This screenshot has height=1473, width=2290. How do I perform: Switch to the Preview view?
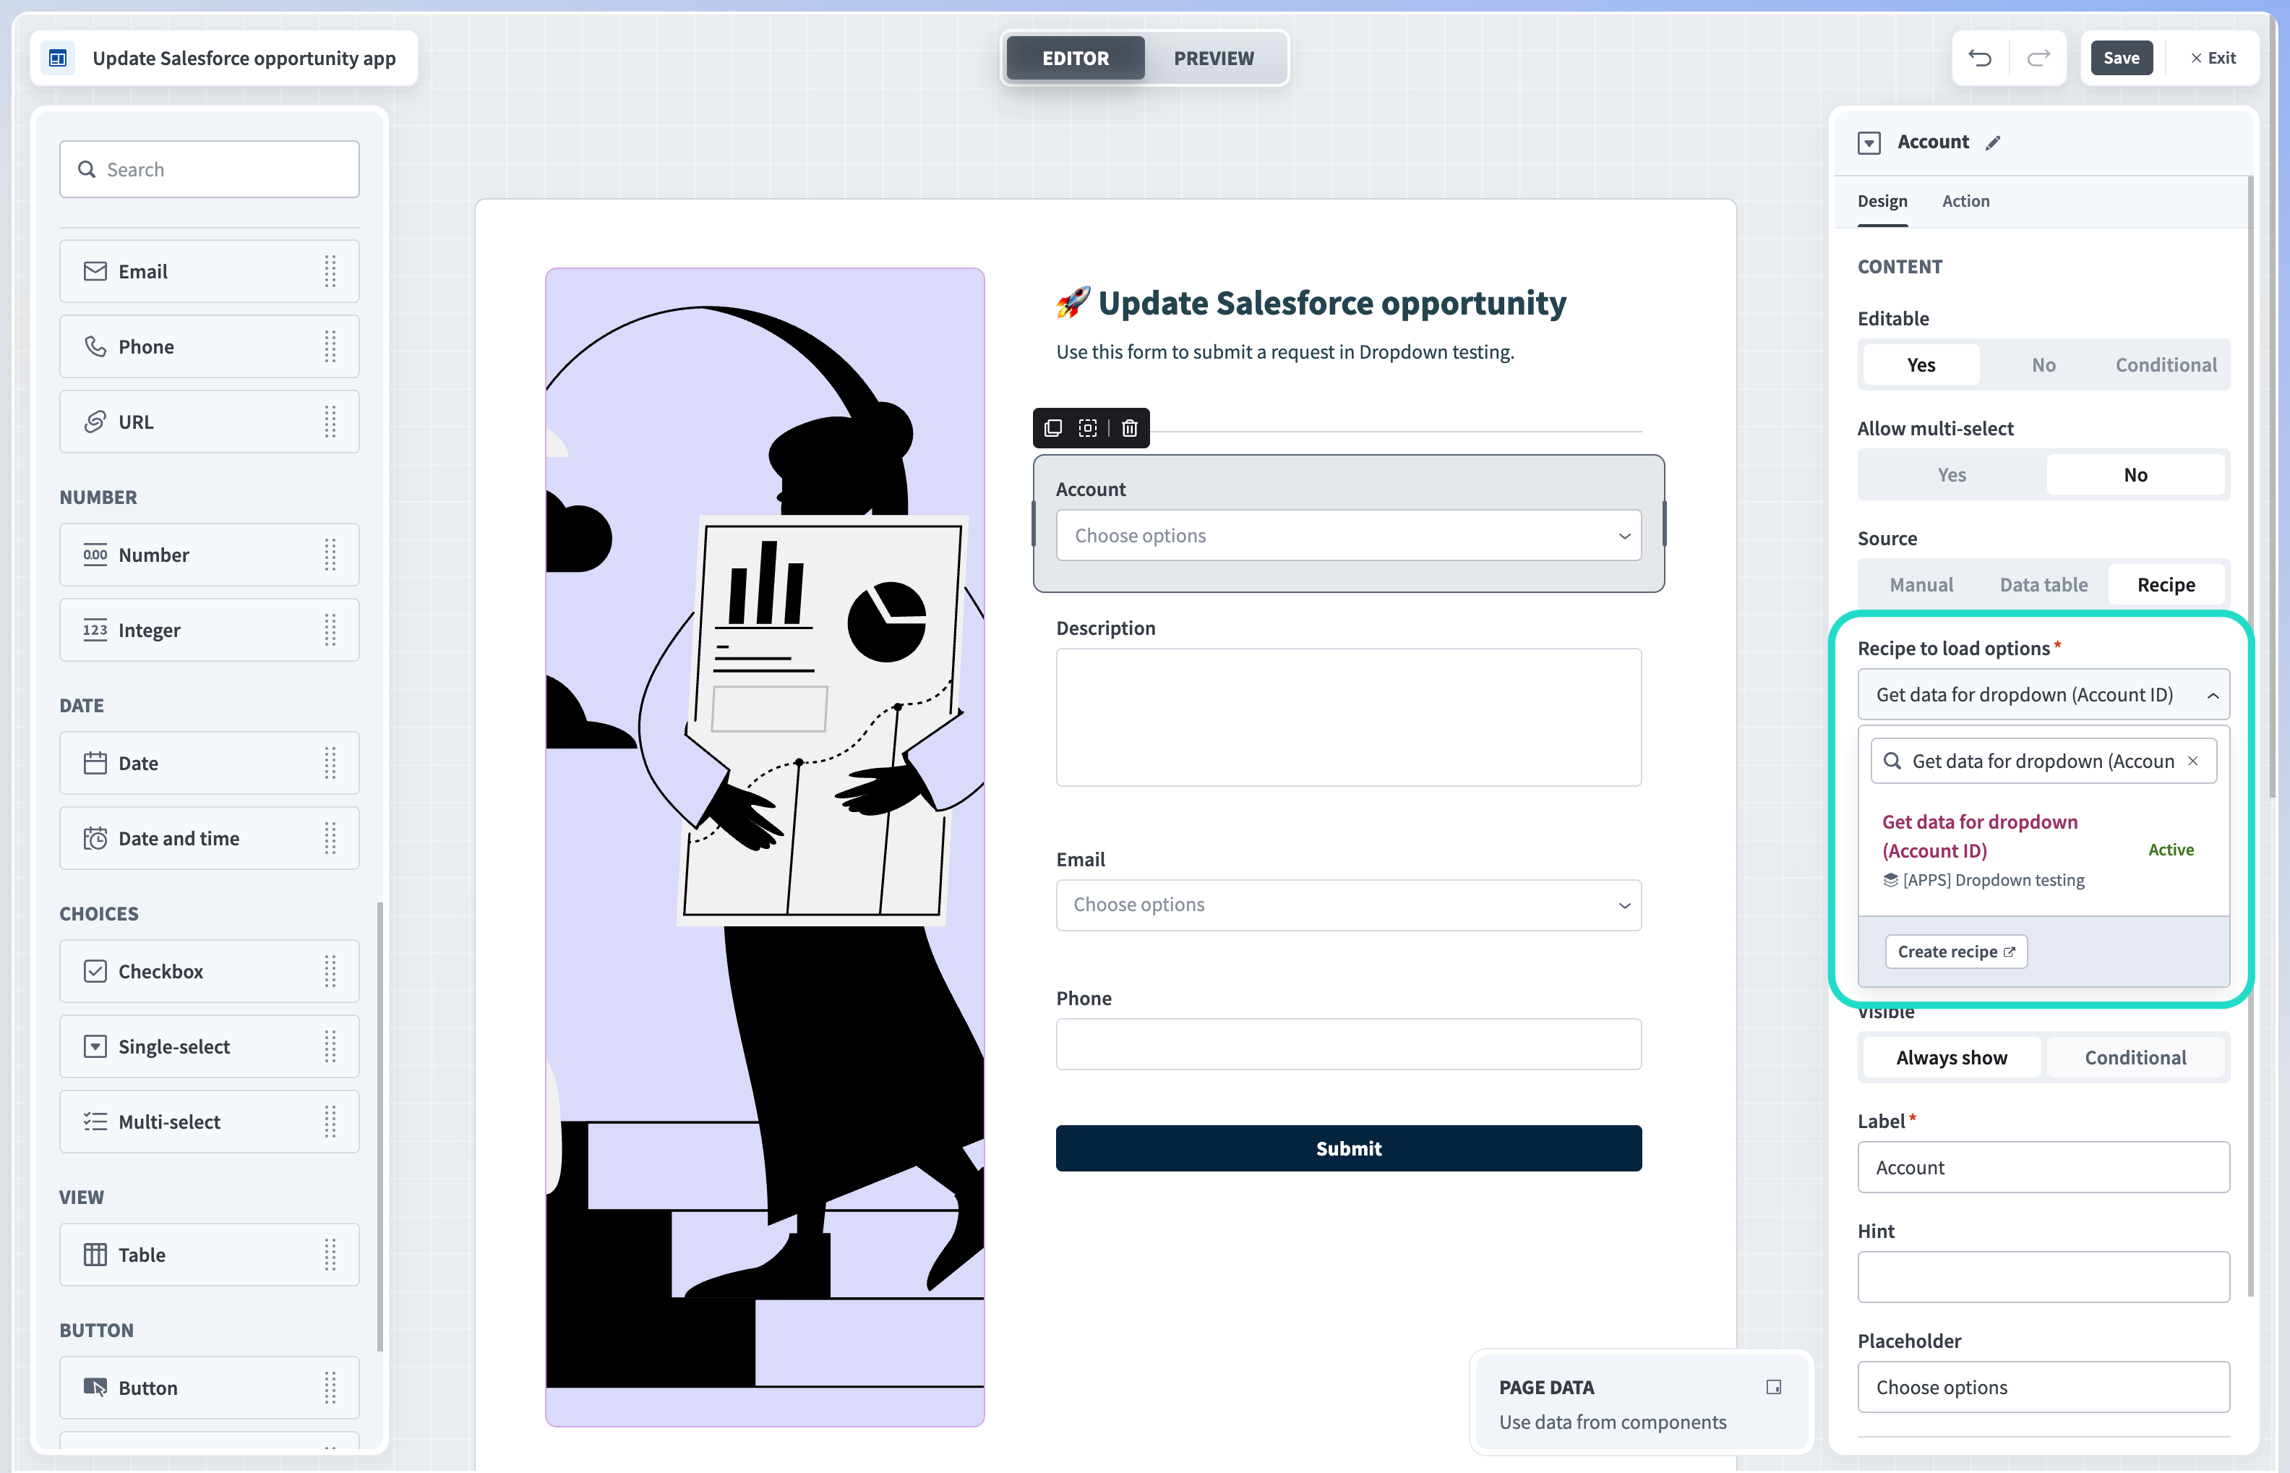coord(1214,59)
